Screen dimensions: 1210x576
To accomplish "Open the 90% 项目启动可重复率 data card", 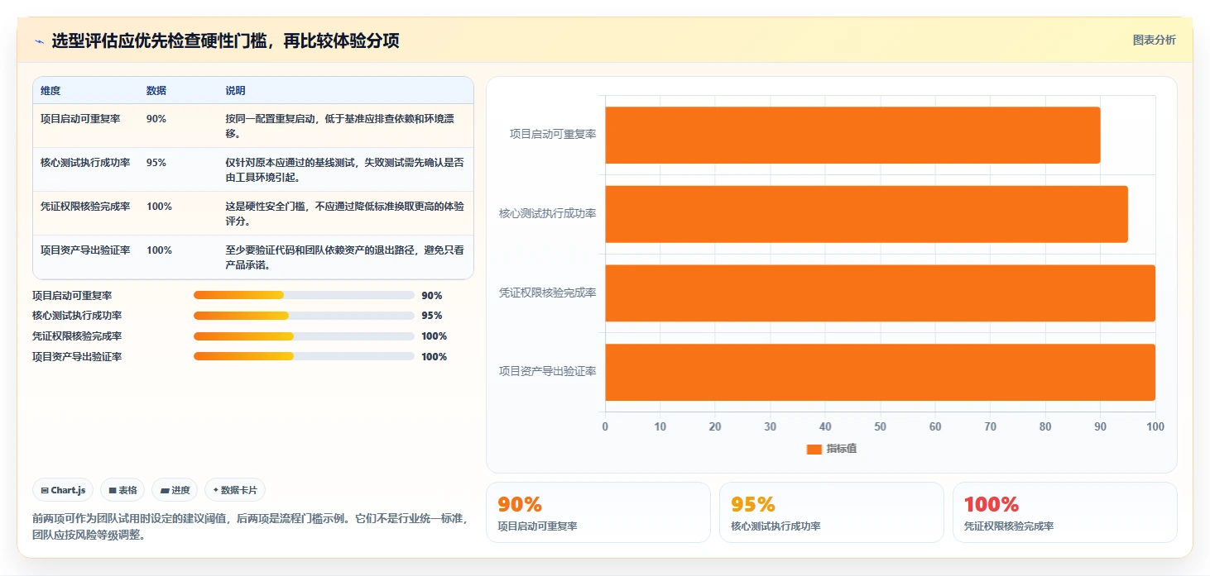I will pyautogui.click(x=598, y=512).
